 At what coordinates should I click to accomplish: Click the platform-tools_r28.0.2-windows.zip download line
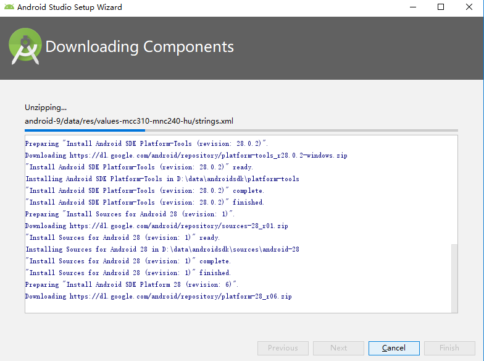[186, 155]
